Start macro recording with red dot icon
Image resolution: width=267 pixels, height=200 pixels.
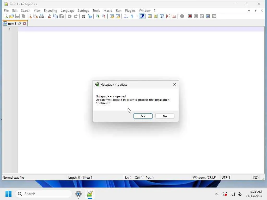tap(190, 16)
